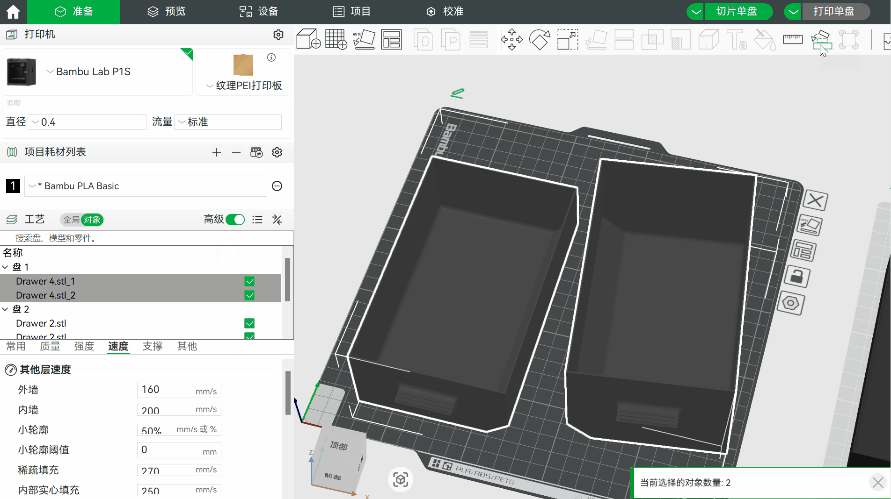Switch to the 预览 tab
This screenshot has width=891, height=499.
point(166,12)
